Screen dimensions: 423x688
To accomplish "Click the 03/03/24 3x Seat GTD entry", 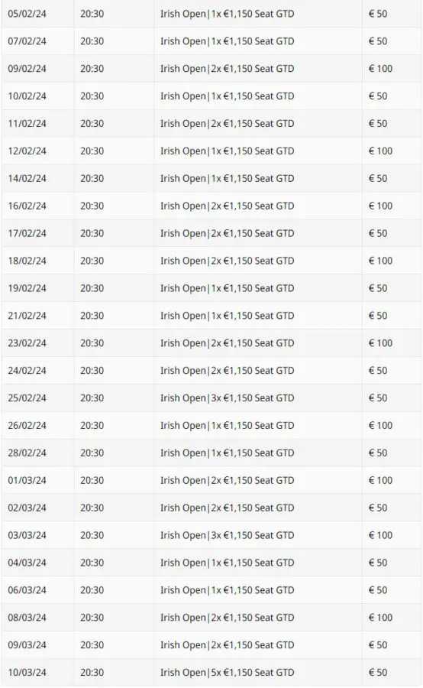I will (227, 535).
